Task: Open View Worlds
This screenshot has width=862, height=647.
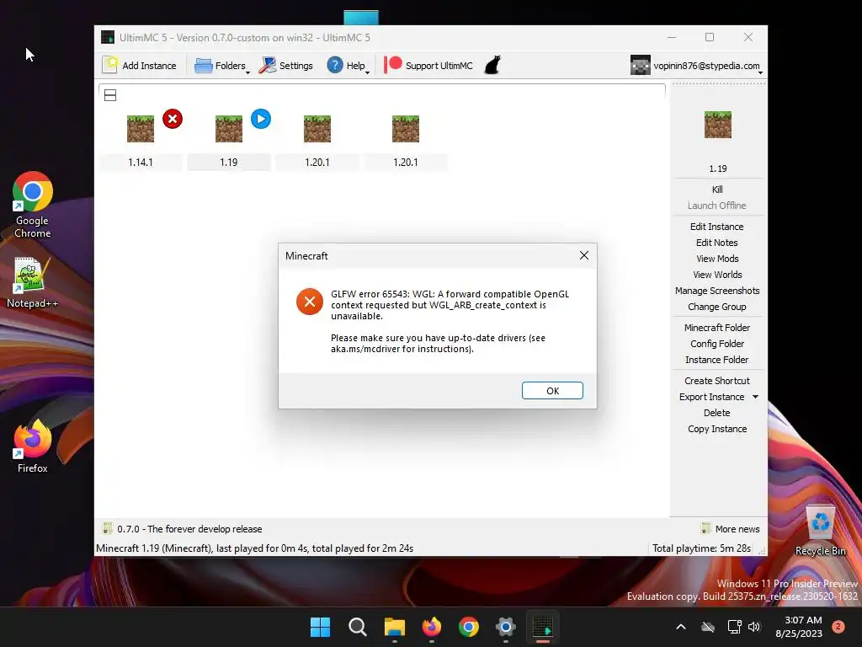Action: tap(717, 275)
